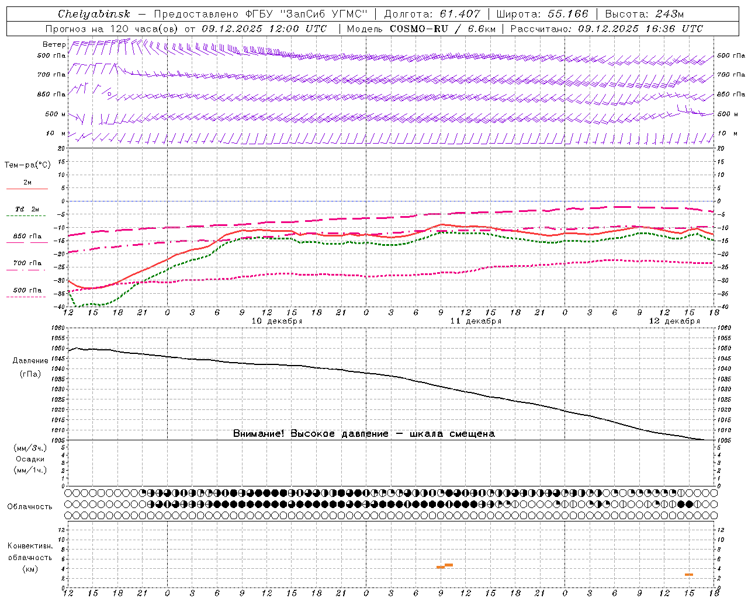The height and width of the screenshot is (598, 748).
Task: Click the '(мм/1ч.)' precipitation unit label
Action: (30, 470)
